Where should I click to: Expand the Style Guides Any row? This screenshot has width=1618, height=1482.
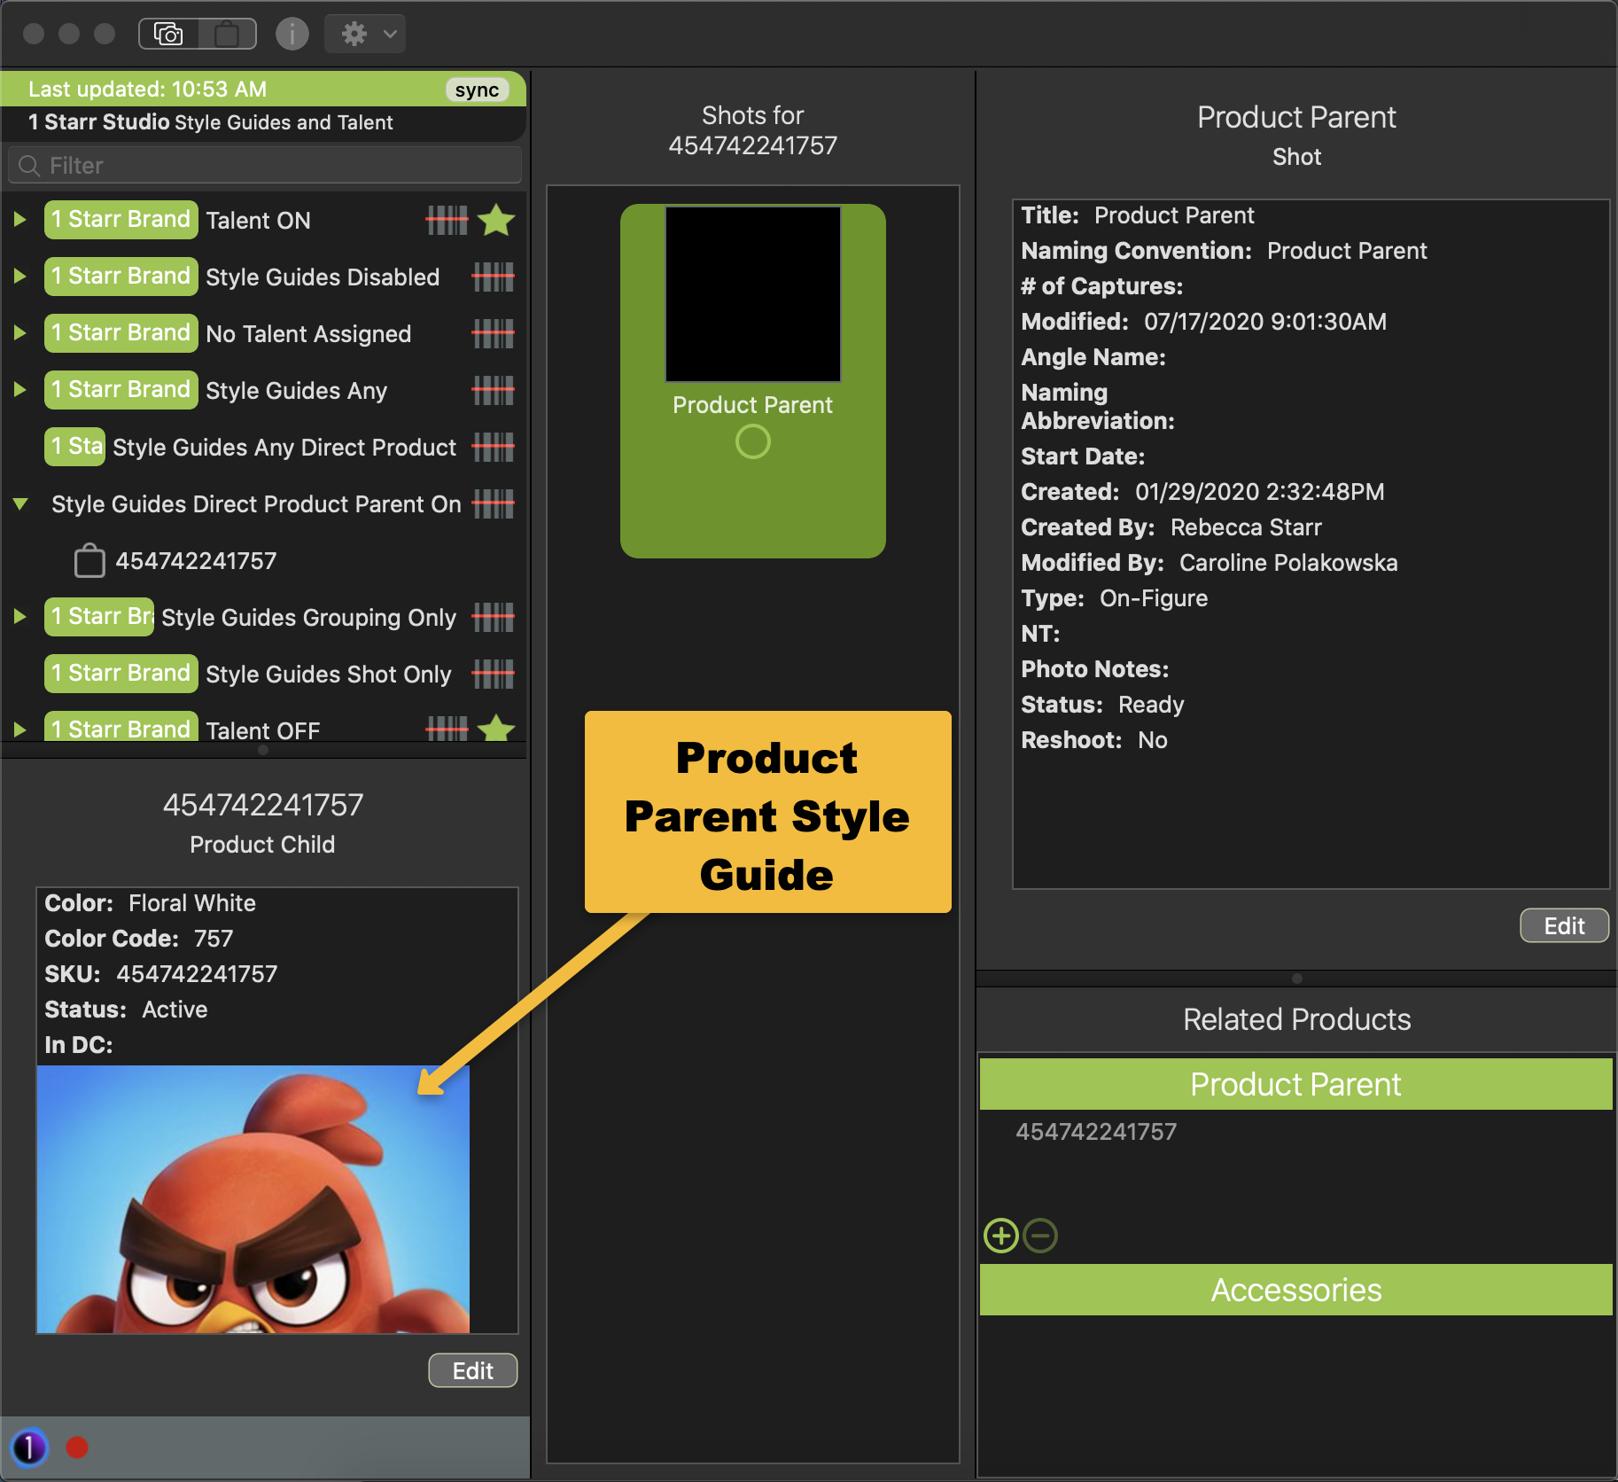(19, 390)
